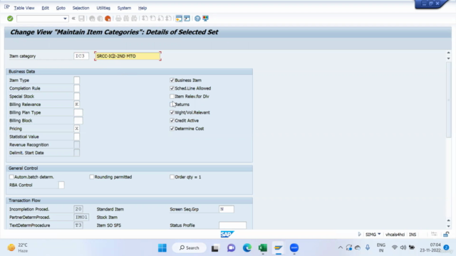Check the Rounding permitted checkbox

[x=92, y=177]
